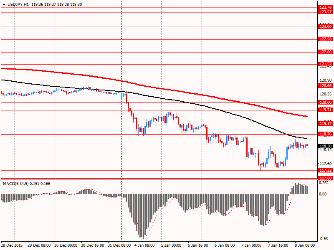This screenshot has height=250, width=334.
Task: Select the 123.57 red price level label
Action: [x=326, y=12]
